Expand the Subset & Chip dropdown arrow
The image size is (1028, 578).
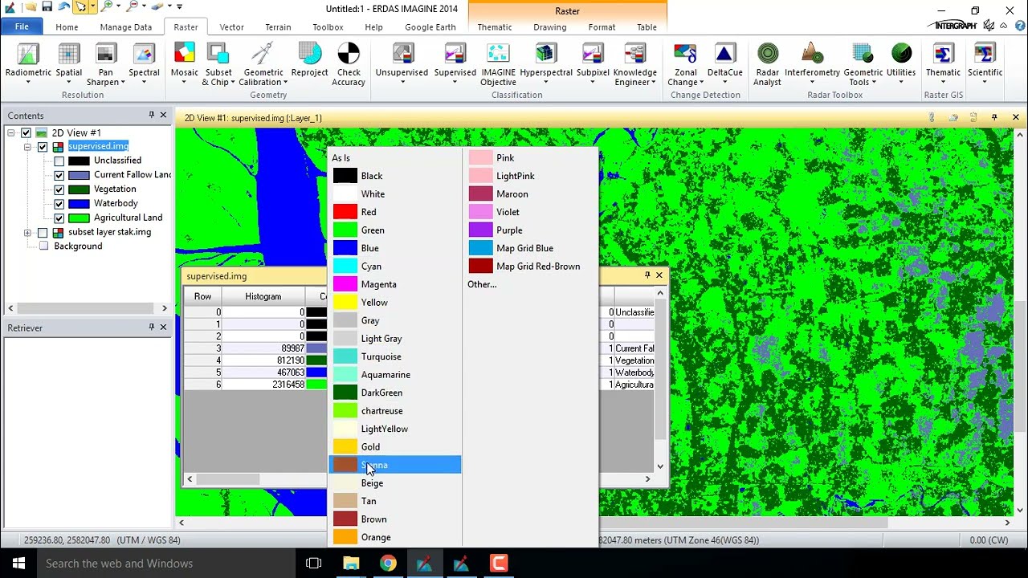coord(232,83)
